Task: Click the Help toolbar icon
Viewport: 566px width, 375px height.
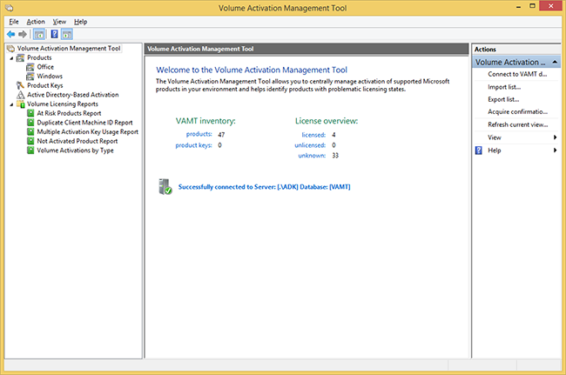Action: [53, 34]
